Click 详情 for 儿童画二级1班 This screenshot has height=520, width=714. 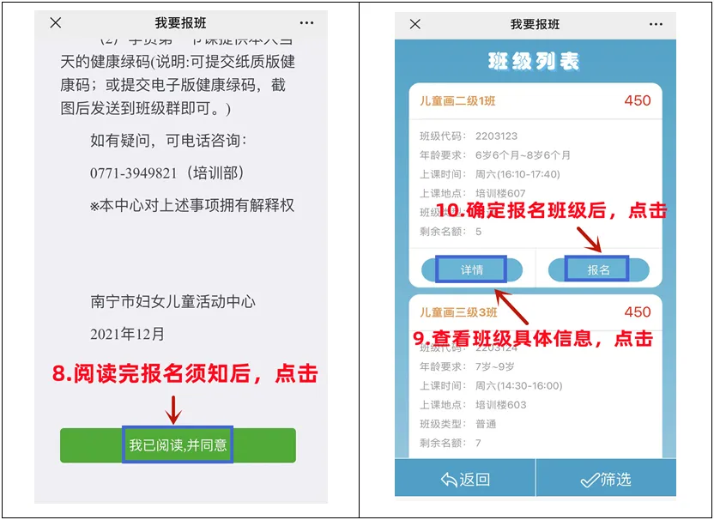pos(472,270)
